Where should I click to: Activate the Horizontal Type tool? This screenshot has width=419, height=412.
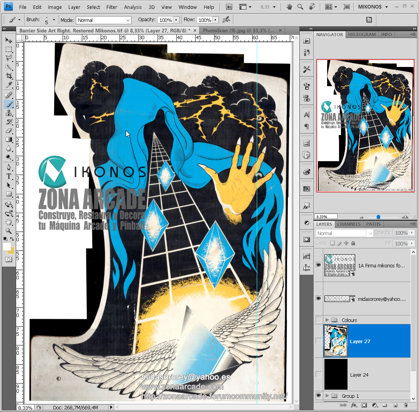coord(9,176)
